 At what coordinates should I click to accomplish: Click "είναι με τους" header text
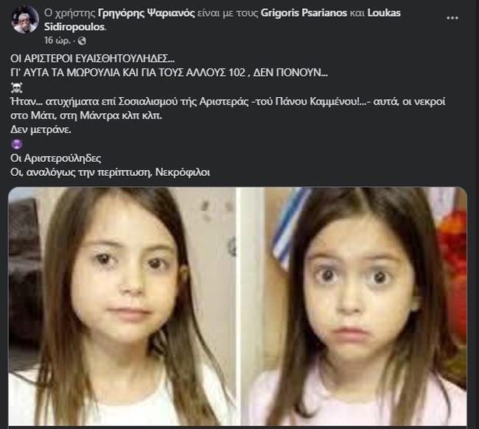click(x=228, y=13)
